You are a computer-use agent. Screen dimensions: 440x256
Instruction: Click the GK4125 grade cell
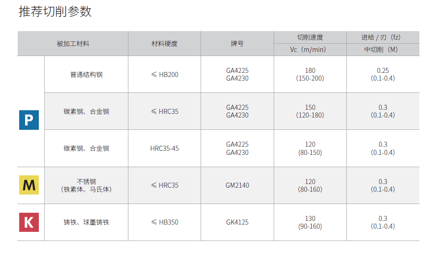click(237, 222)
